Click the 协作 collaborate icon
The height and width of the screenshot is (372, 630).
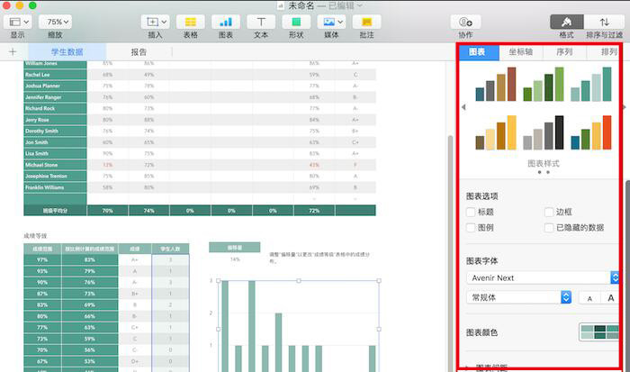(x=465, y=22)
